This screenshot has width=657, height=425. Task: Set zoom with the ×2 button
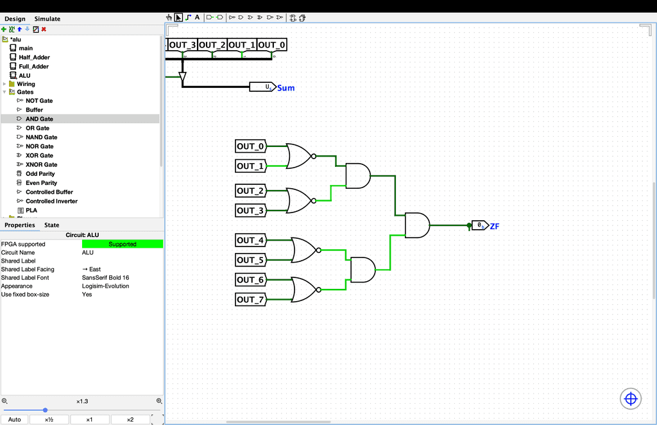point(130,419)
